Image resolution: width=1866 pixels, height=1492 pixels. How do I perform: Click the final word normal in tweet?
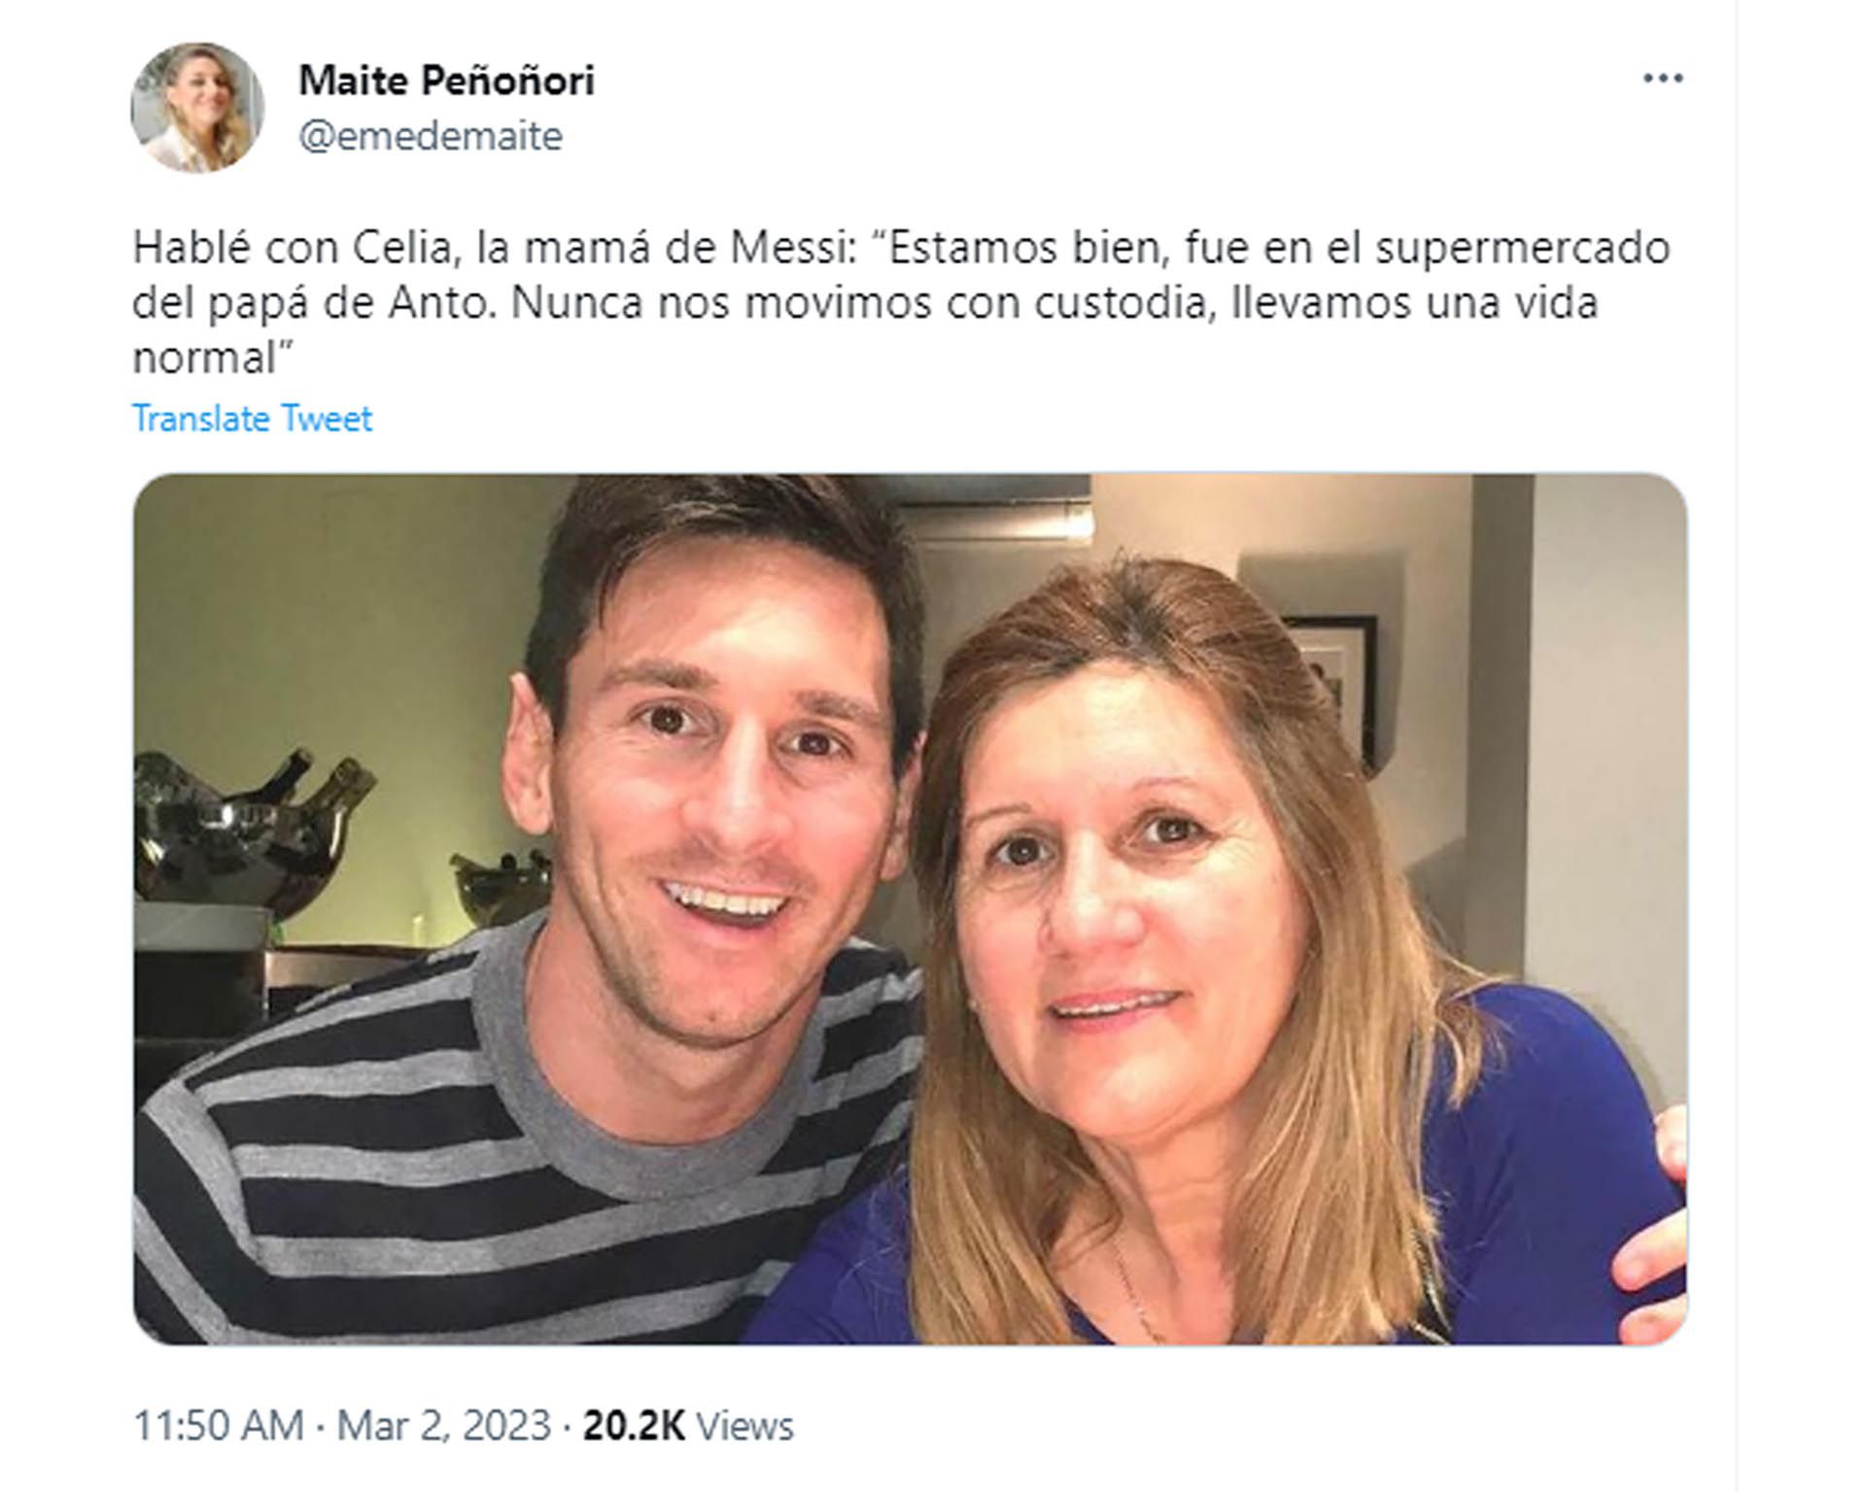pyautogui.click(x=205, y=359)
